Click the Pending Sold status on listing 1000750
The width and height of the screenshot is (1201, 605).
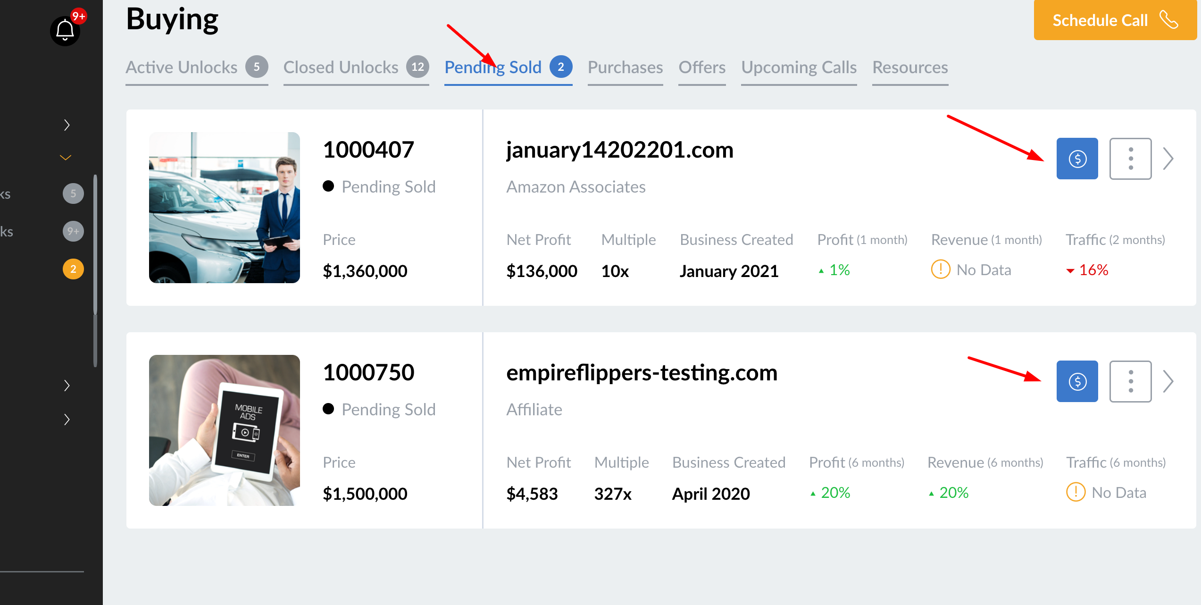click(x=379, y=410)
